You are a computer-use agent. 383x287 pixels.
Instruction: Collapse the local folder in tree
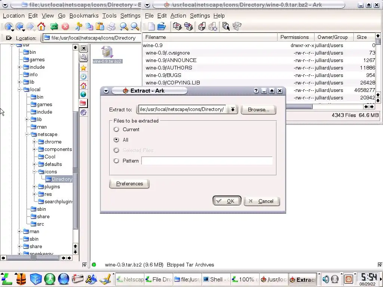coord(19,90)
